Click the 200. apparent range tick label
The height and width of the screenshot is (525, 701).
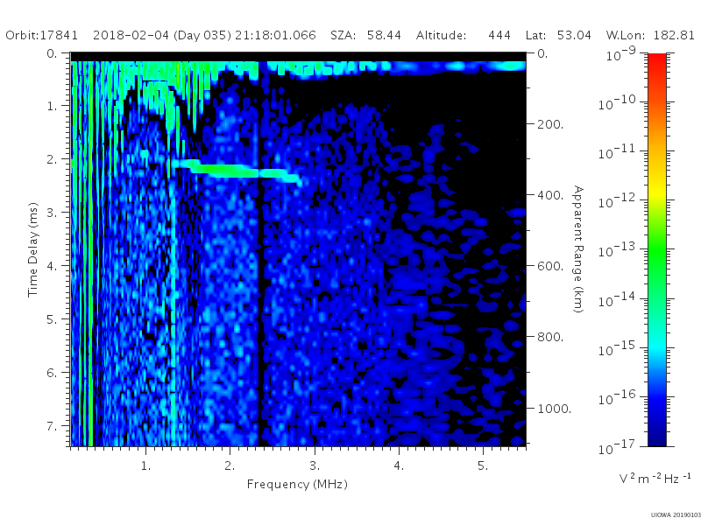pyautogui.click(x=550, y=124)
